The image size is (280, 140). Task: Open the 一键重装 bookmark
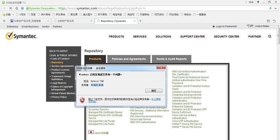tap(199, 14)
